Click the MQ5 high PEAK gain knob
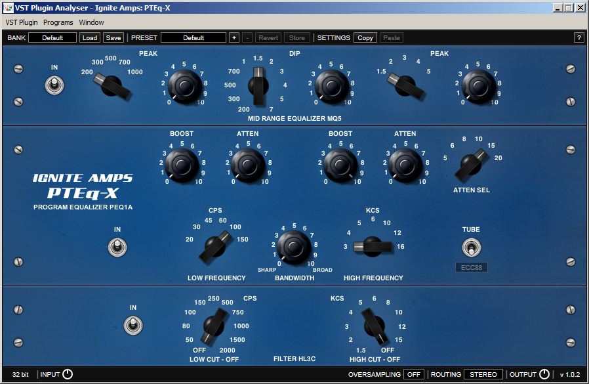This screenshot has width=589, height=384. (479, 86)
